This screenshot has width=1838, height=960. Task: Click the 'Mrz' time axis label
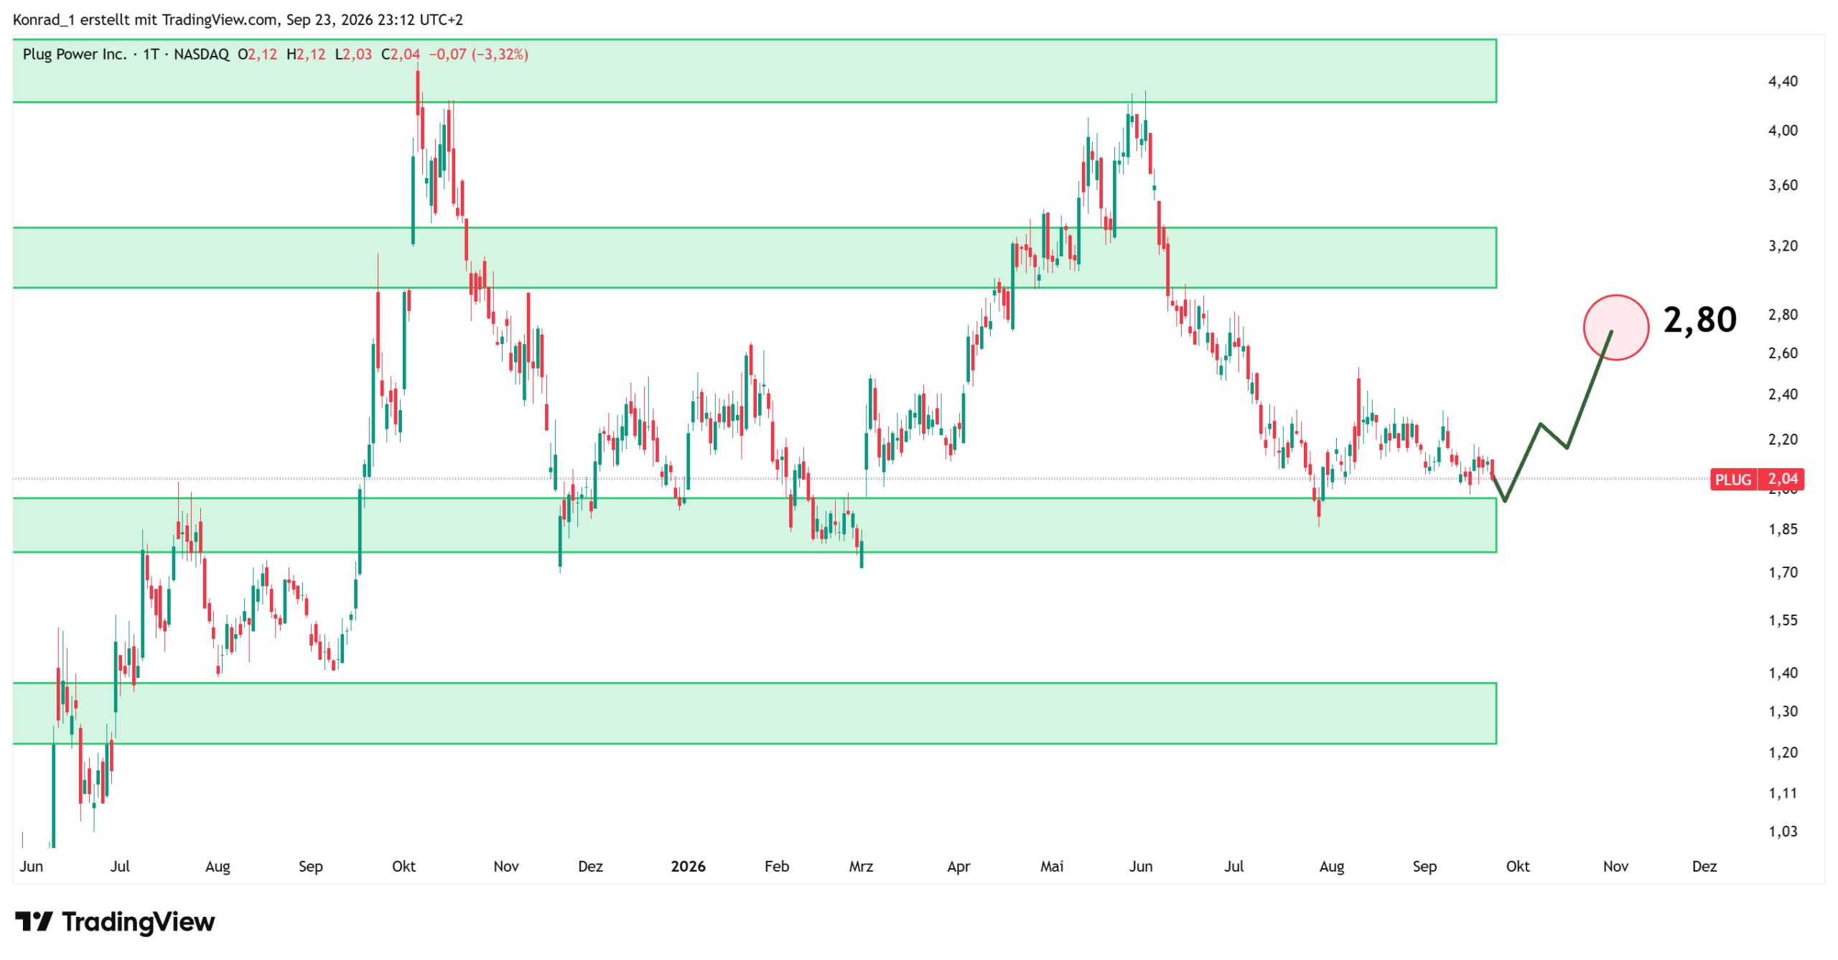(860, 867)
